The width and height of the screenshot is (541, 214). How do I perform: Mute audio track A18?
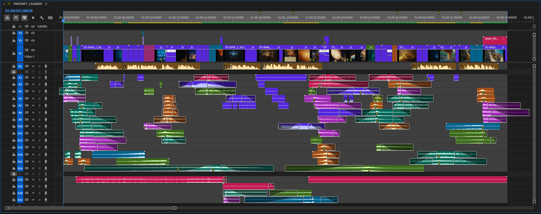33,180
